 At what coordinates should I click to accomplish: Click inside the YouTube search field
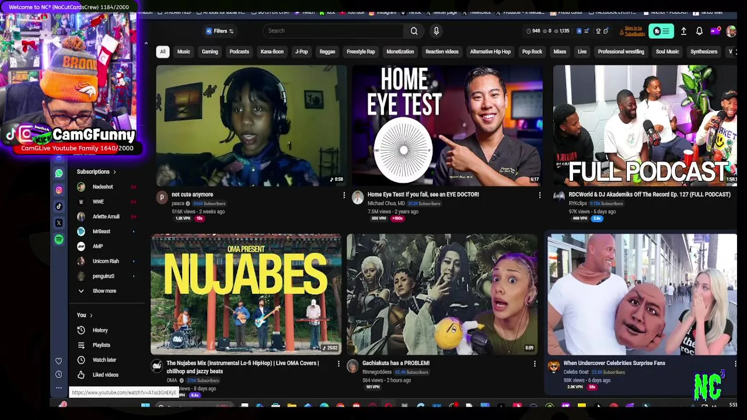coord(333,31)
